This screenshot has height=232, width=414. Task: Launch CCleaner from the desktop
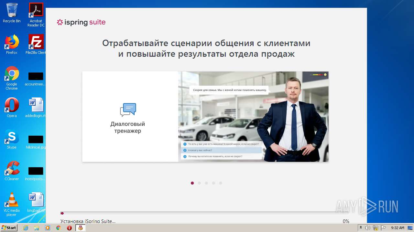tap(12, 171)
